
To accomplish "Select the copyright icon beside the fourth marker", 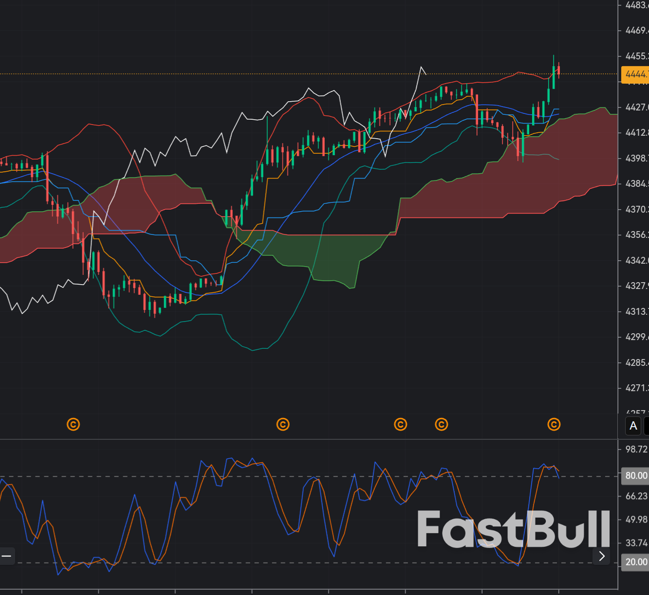I will tap(441, 424).
